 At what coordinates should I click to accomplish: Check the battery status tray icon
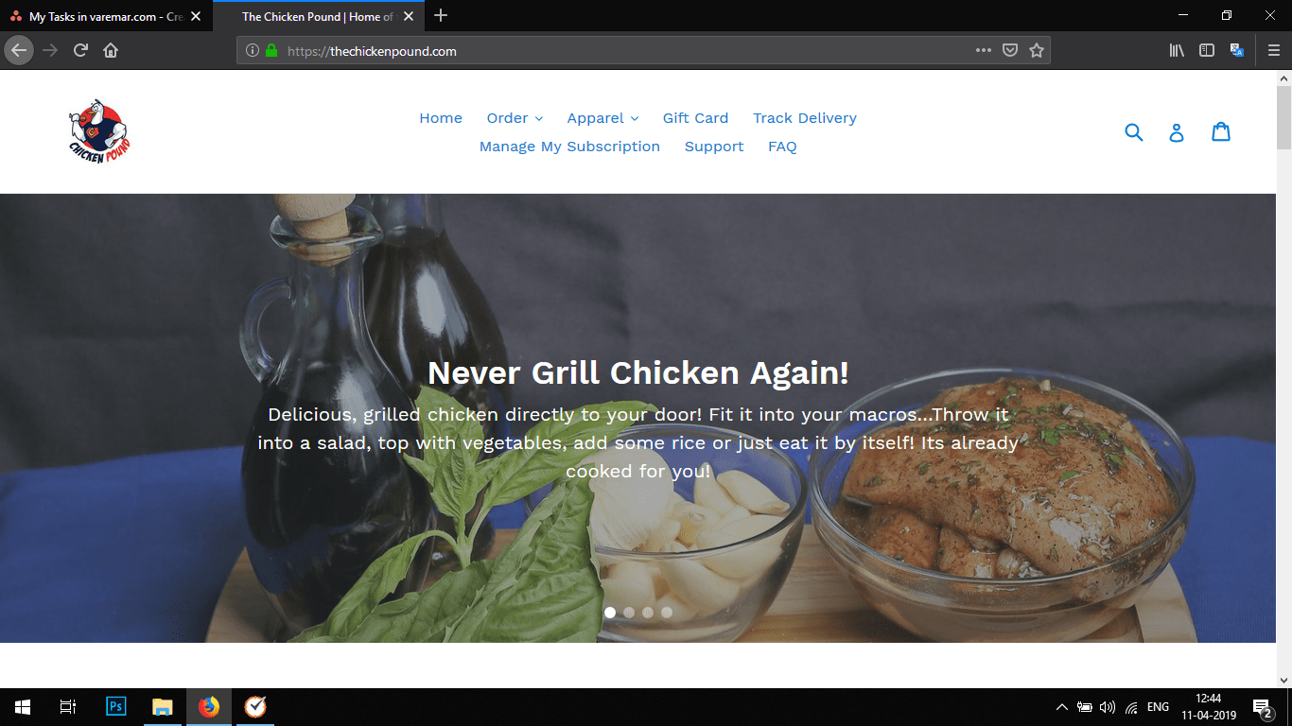click(1085, 707)
